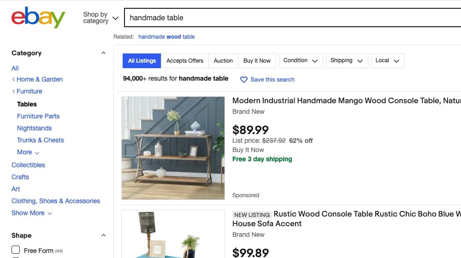Screen dimensions: 461x258
Task: Click the $89.99 price
Action: pyautogui.click(x=250, y=130)
